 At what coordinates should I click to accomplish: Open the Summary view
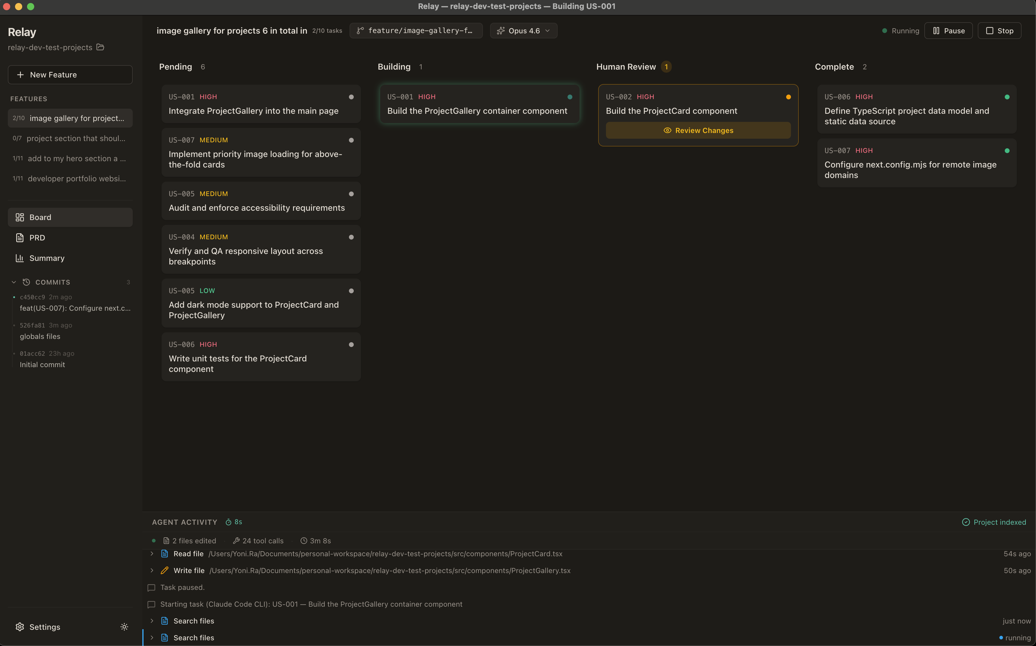[47, 258]
